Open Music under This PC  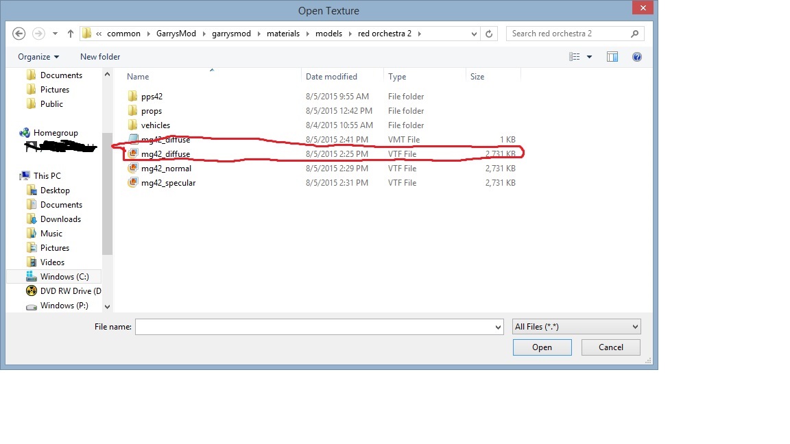(x=51, y=234)
